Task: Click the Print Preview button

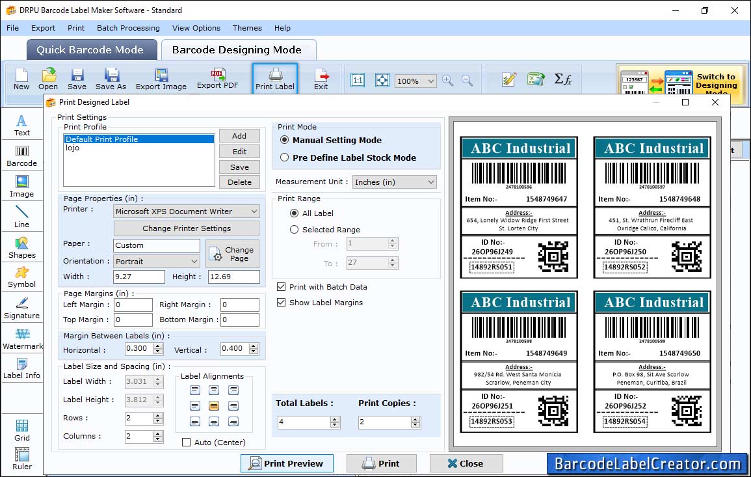Action: pos(287,463)
